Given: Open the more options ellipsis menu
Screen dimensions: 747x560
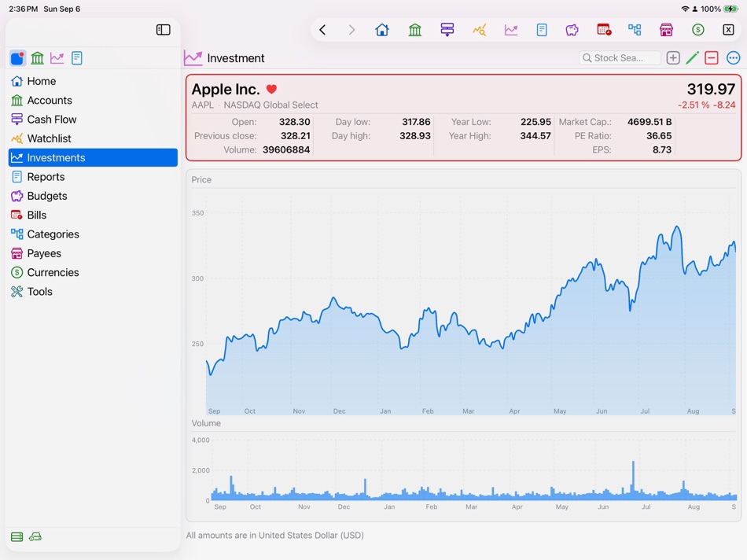Looking at the screenshot, I should coord(733,57).
